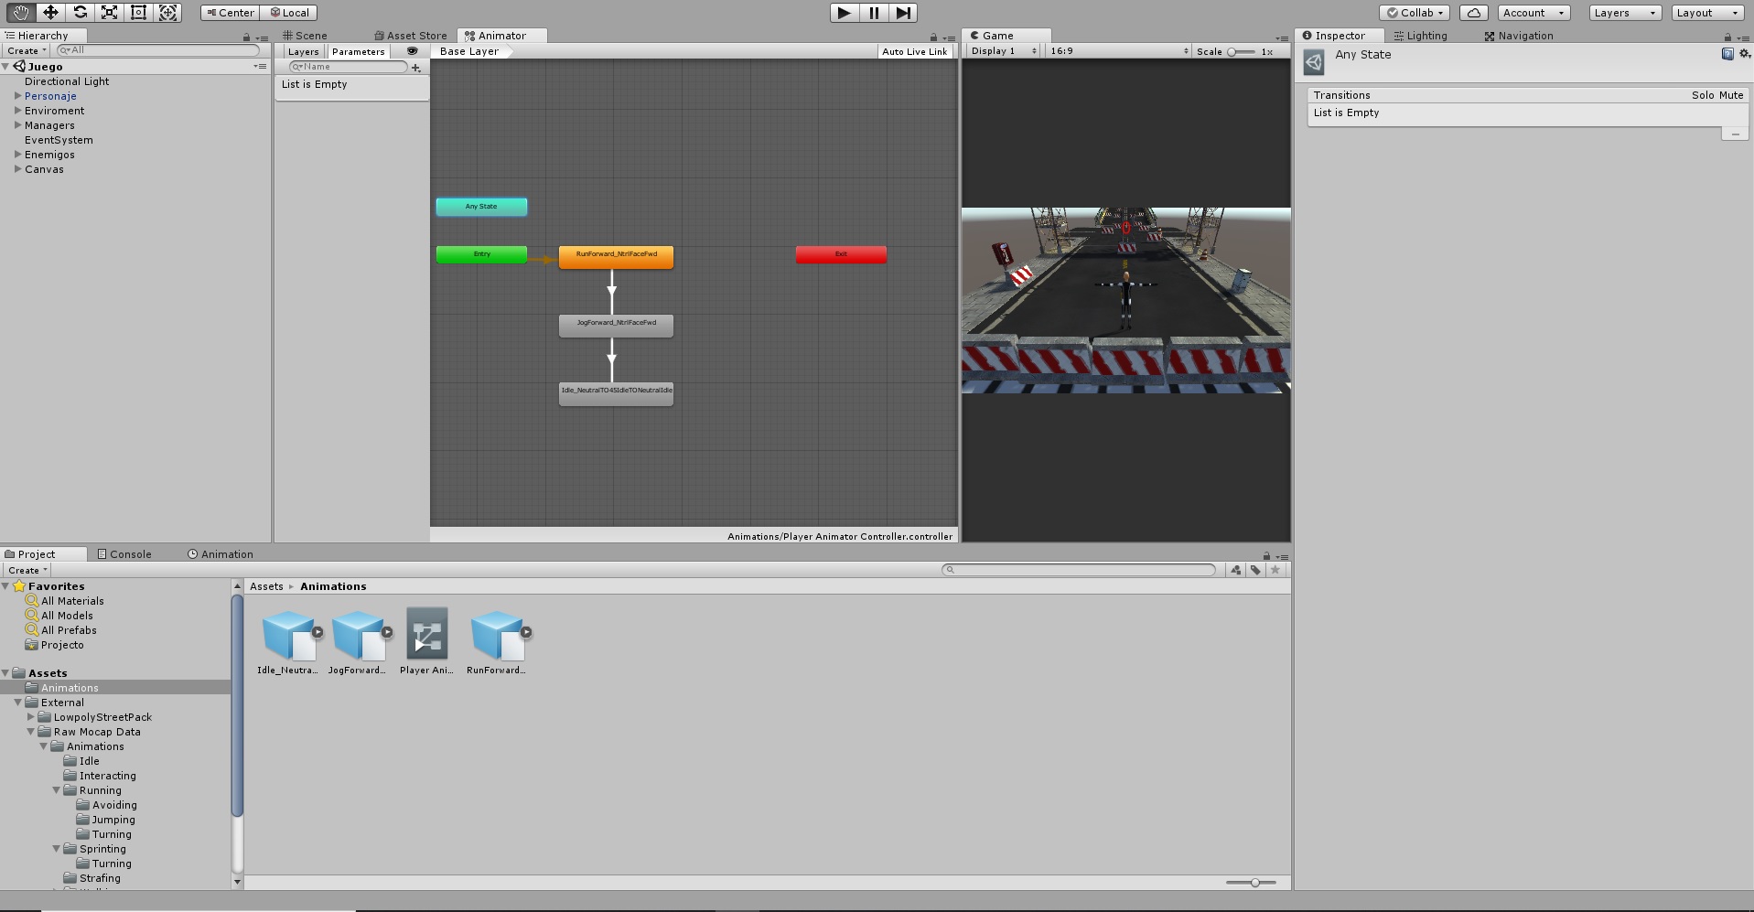Open Project Create dropdown
Viewport: 1754px width, 912px height.
(27, 570)
